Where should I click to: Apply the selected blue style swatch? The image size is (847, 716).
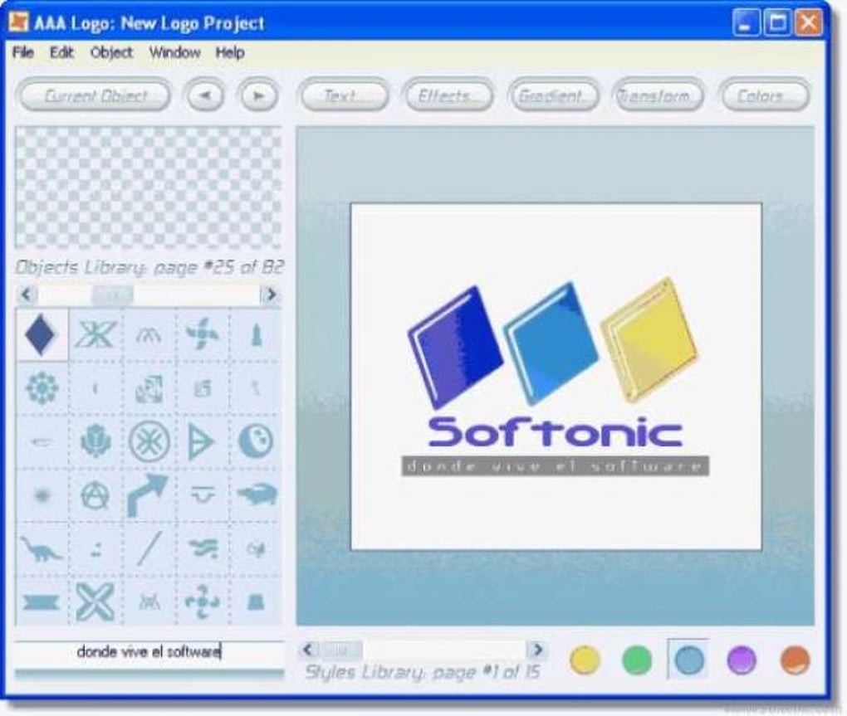(x=689, y=660)
